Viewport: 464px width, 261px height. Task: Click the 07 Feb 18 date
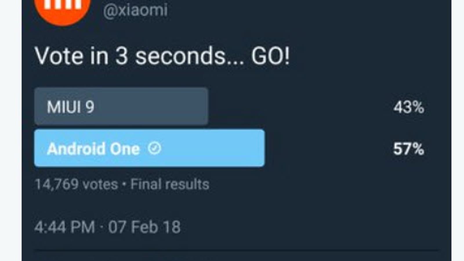coord(144,227)
